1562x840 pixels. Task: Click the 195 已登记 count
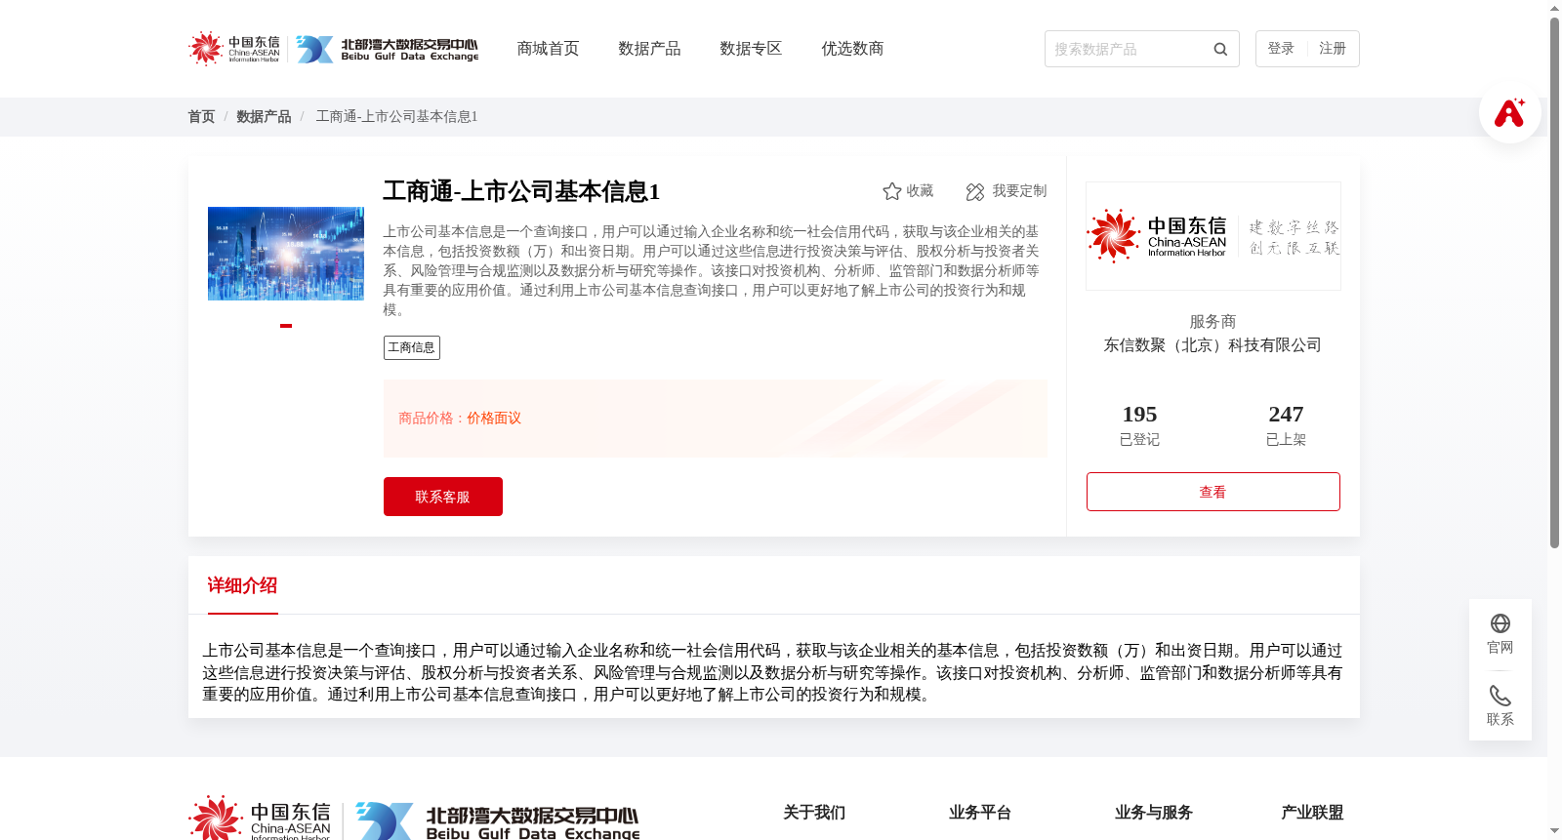[1139, 425]
